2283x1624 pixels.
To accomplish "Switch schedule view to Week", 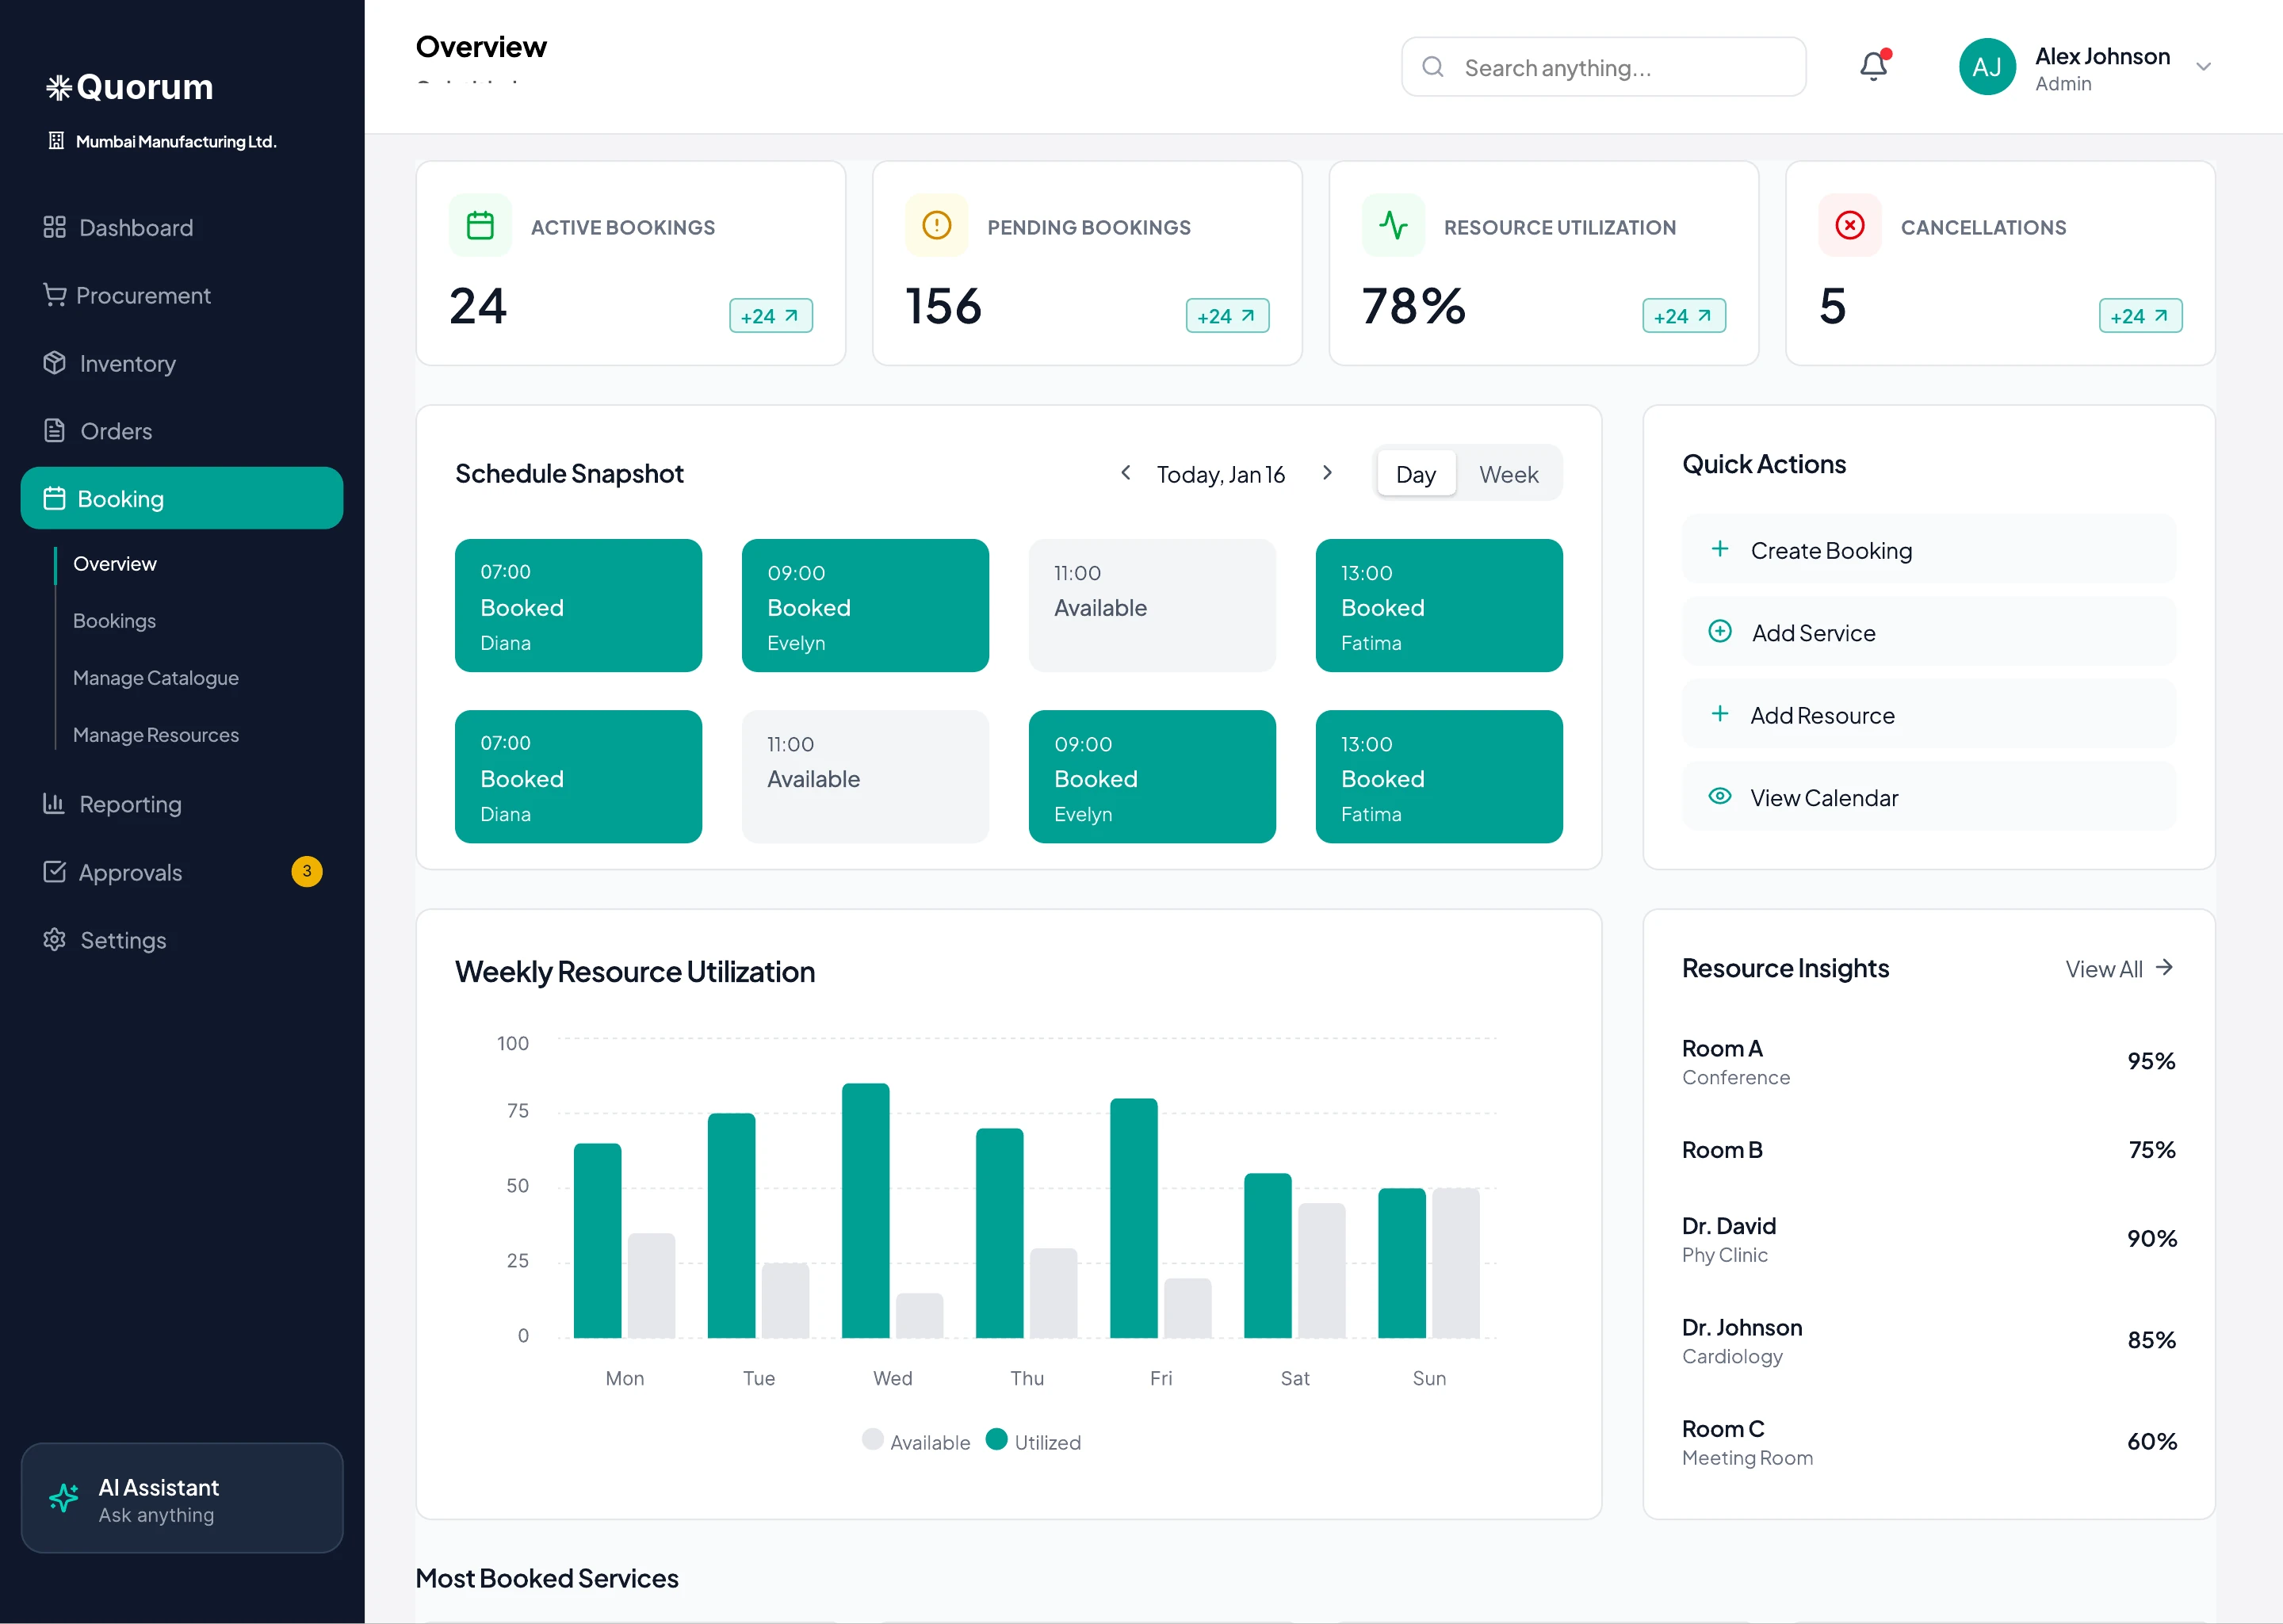I will [1508, 474].
